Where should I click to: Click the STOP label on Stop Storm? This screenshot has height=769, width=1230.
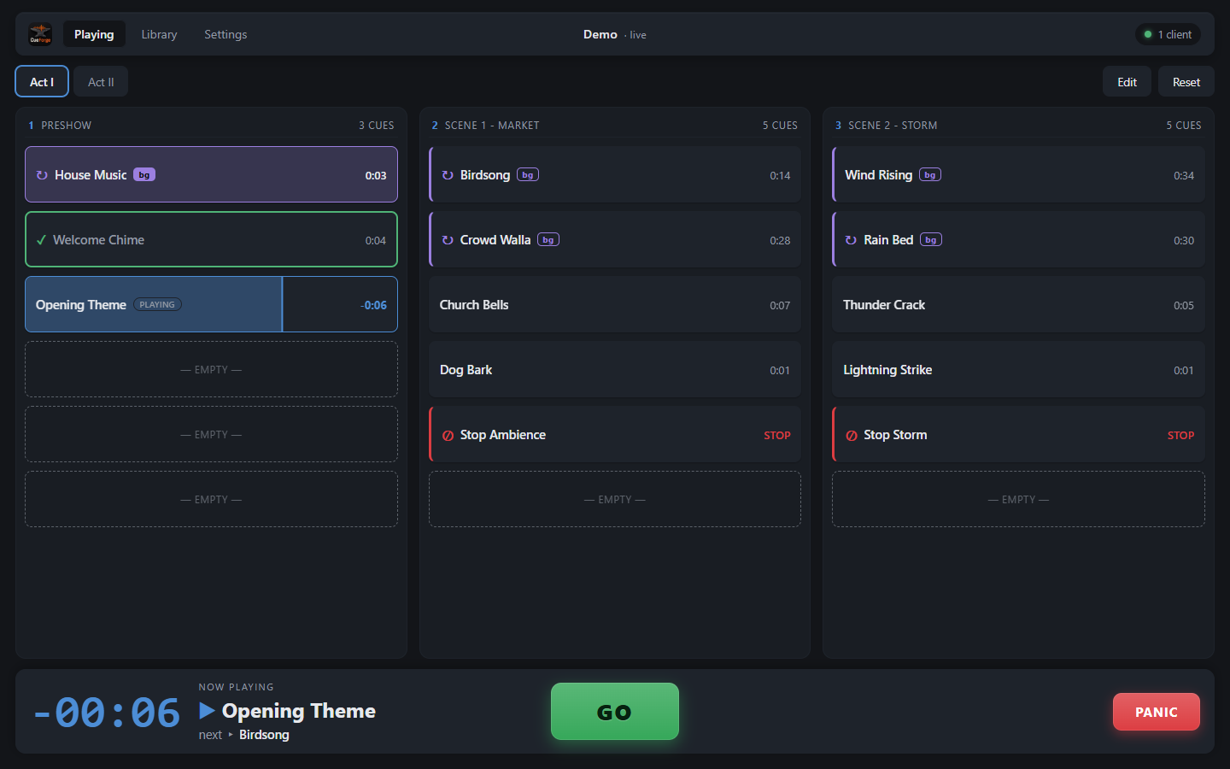1180,436
